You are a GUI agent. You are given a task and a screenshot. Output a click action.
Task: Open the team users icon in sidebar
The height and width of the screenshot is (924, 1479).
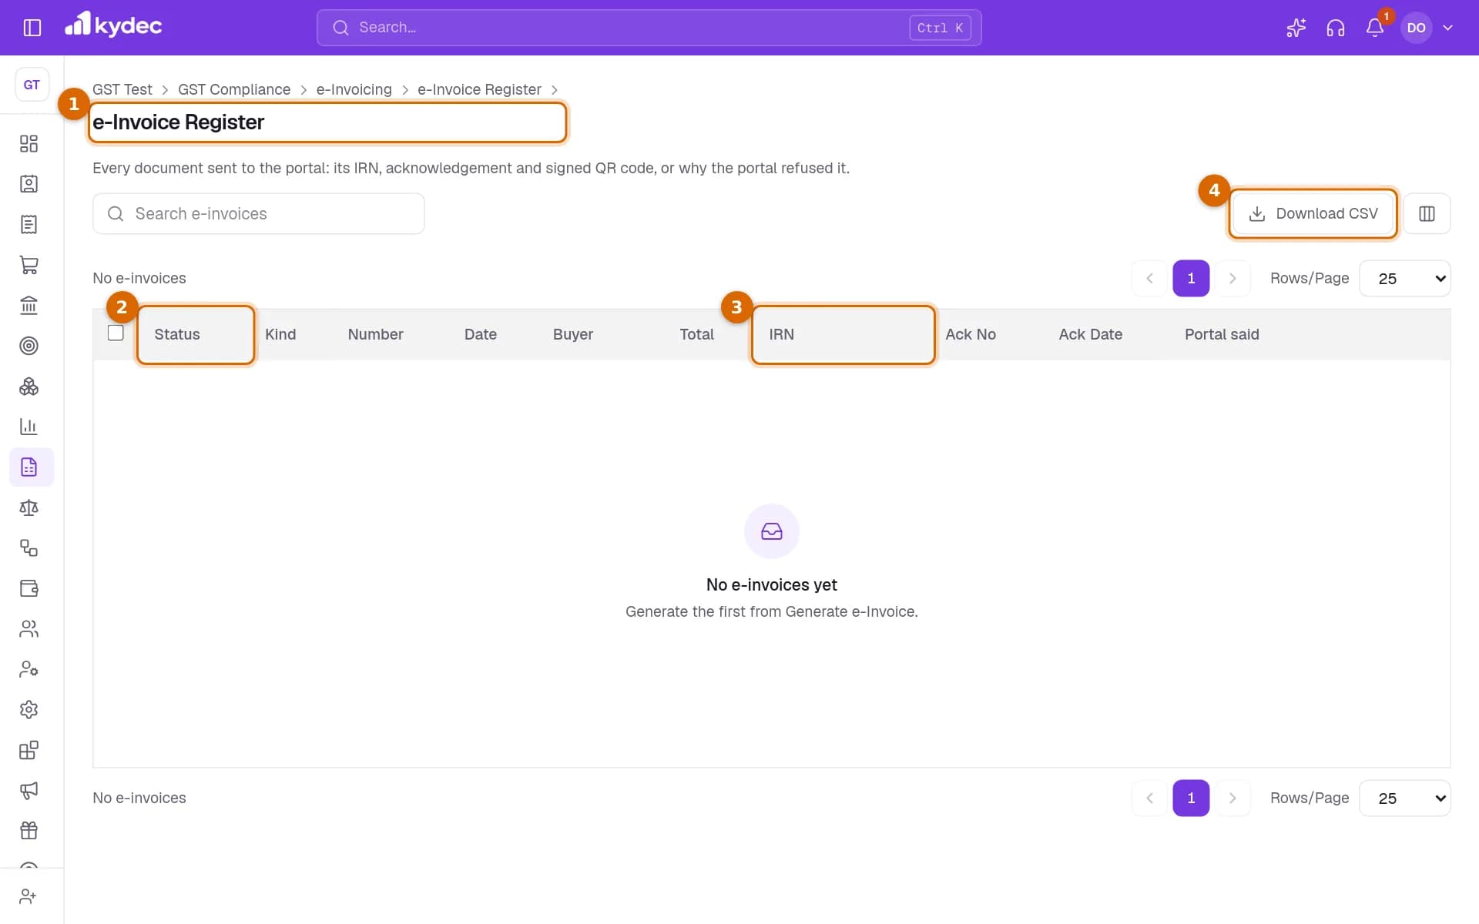pyautogui.click(x=29, y=629)
